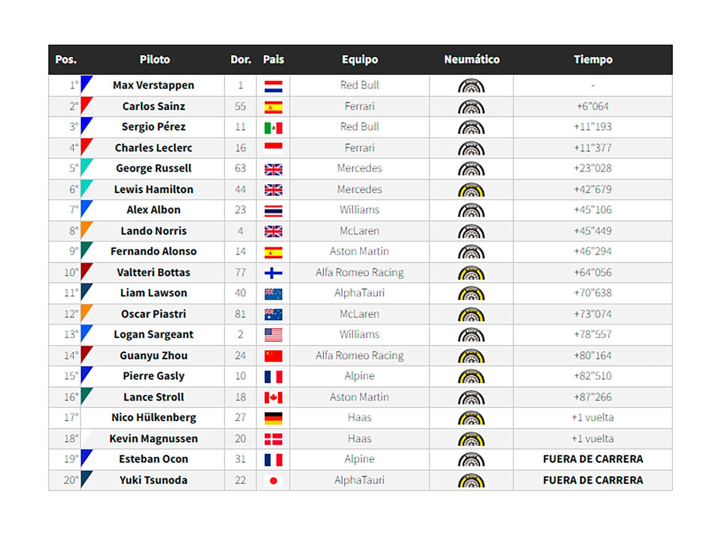Screen dimensions: 722x540
Task: Click the tyre icon in Esteban Ocon's row
Action: 471,460
